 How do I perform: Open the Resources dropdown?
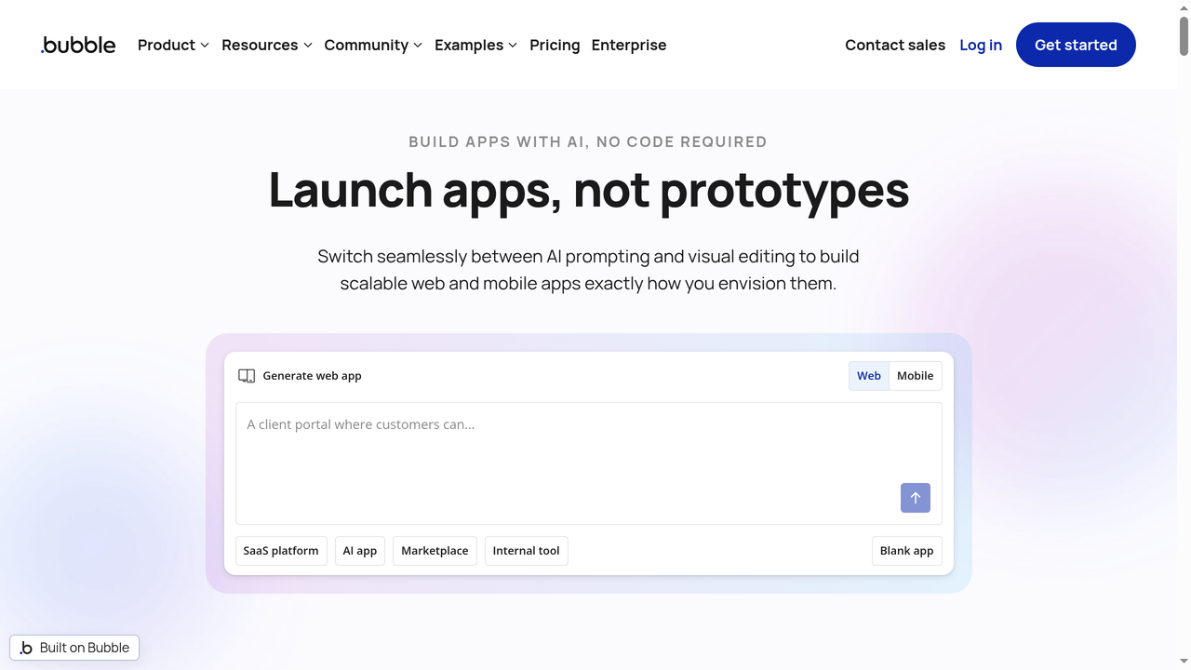(x=266, y=45)
